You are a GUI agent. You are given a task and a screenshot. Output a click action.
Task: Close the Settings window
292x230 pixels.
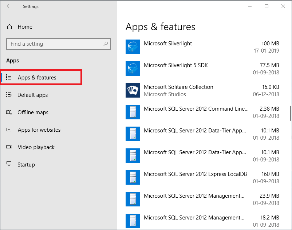pyautogui.click(x=283, y=6)
